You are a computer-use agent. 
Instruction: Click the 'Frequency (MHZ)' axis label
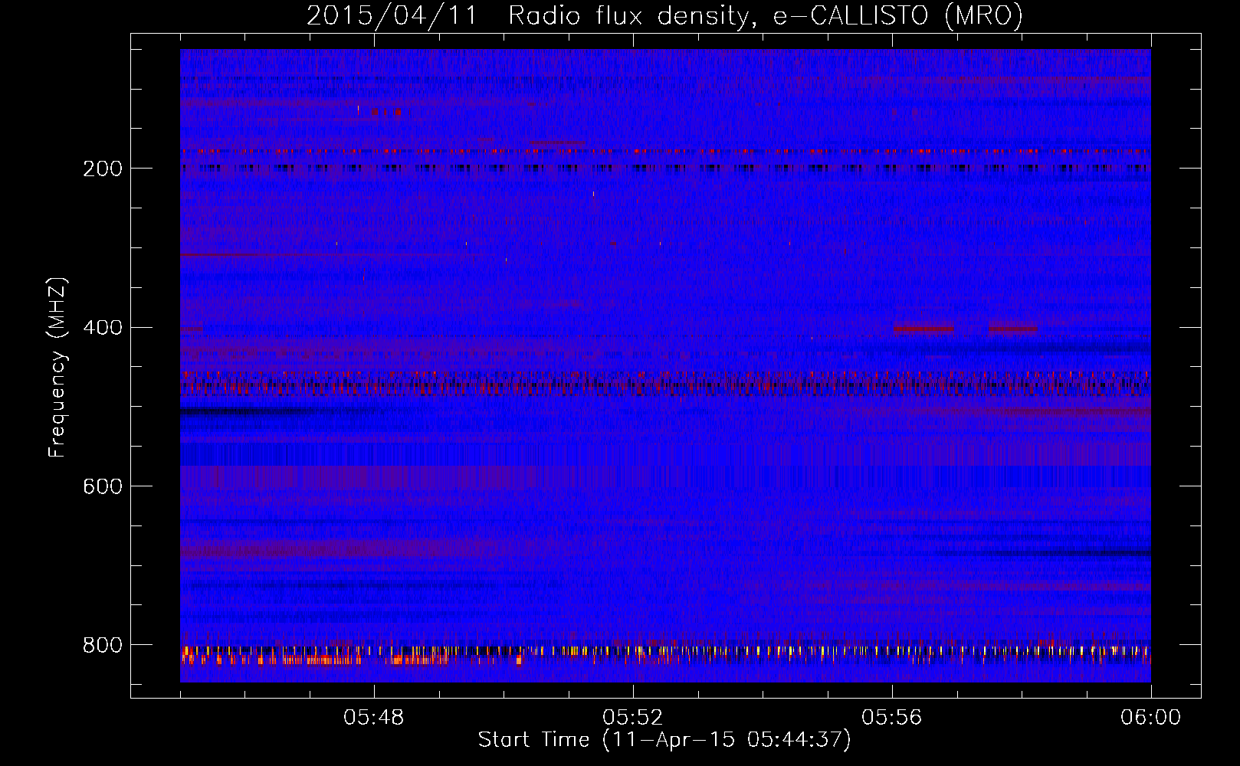tap(57, 367)
